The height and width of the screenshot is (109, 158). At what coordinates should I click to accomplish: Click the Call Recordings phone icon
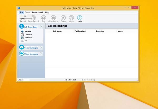(22, 26)
